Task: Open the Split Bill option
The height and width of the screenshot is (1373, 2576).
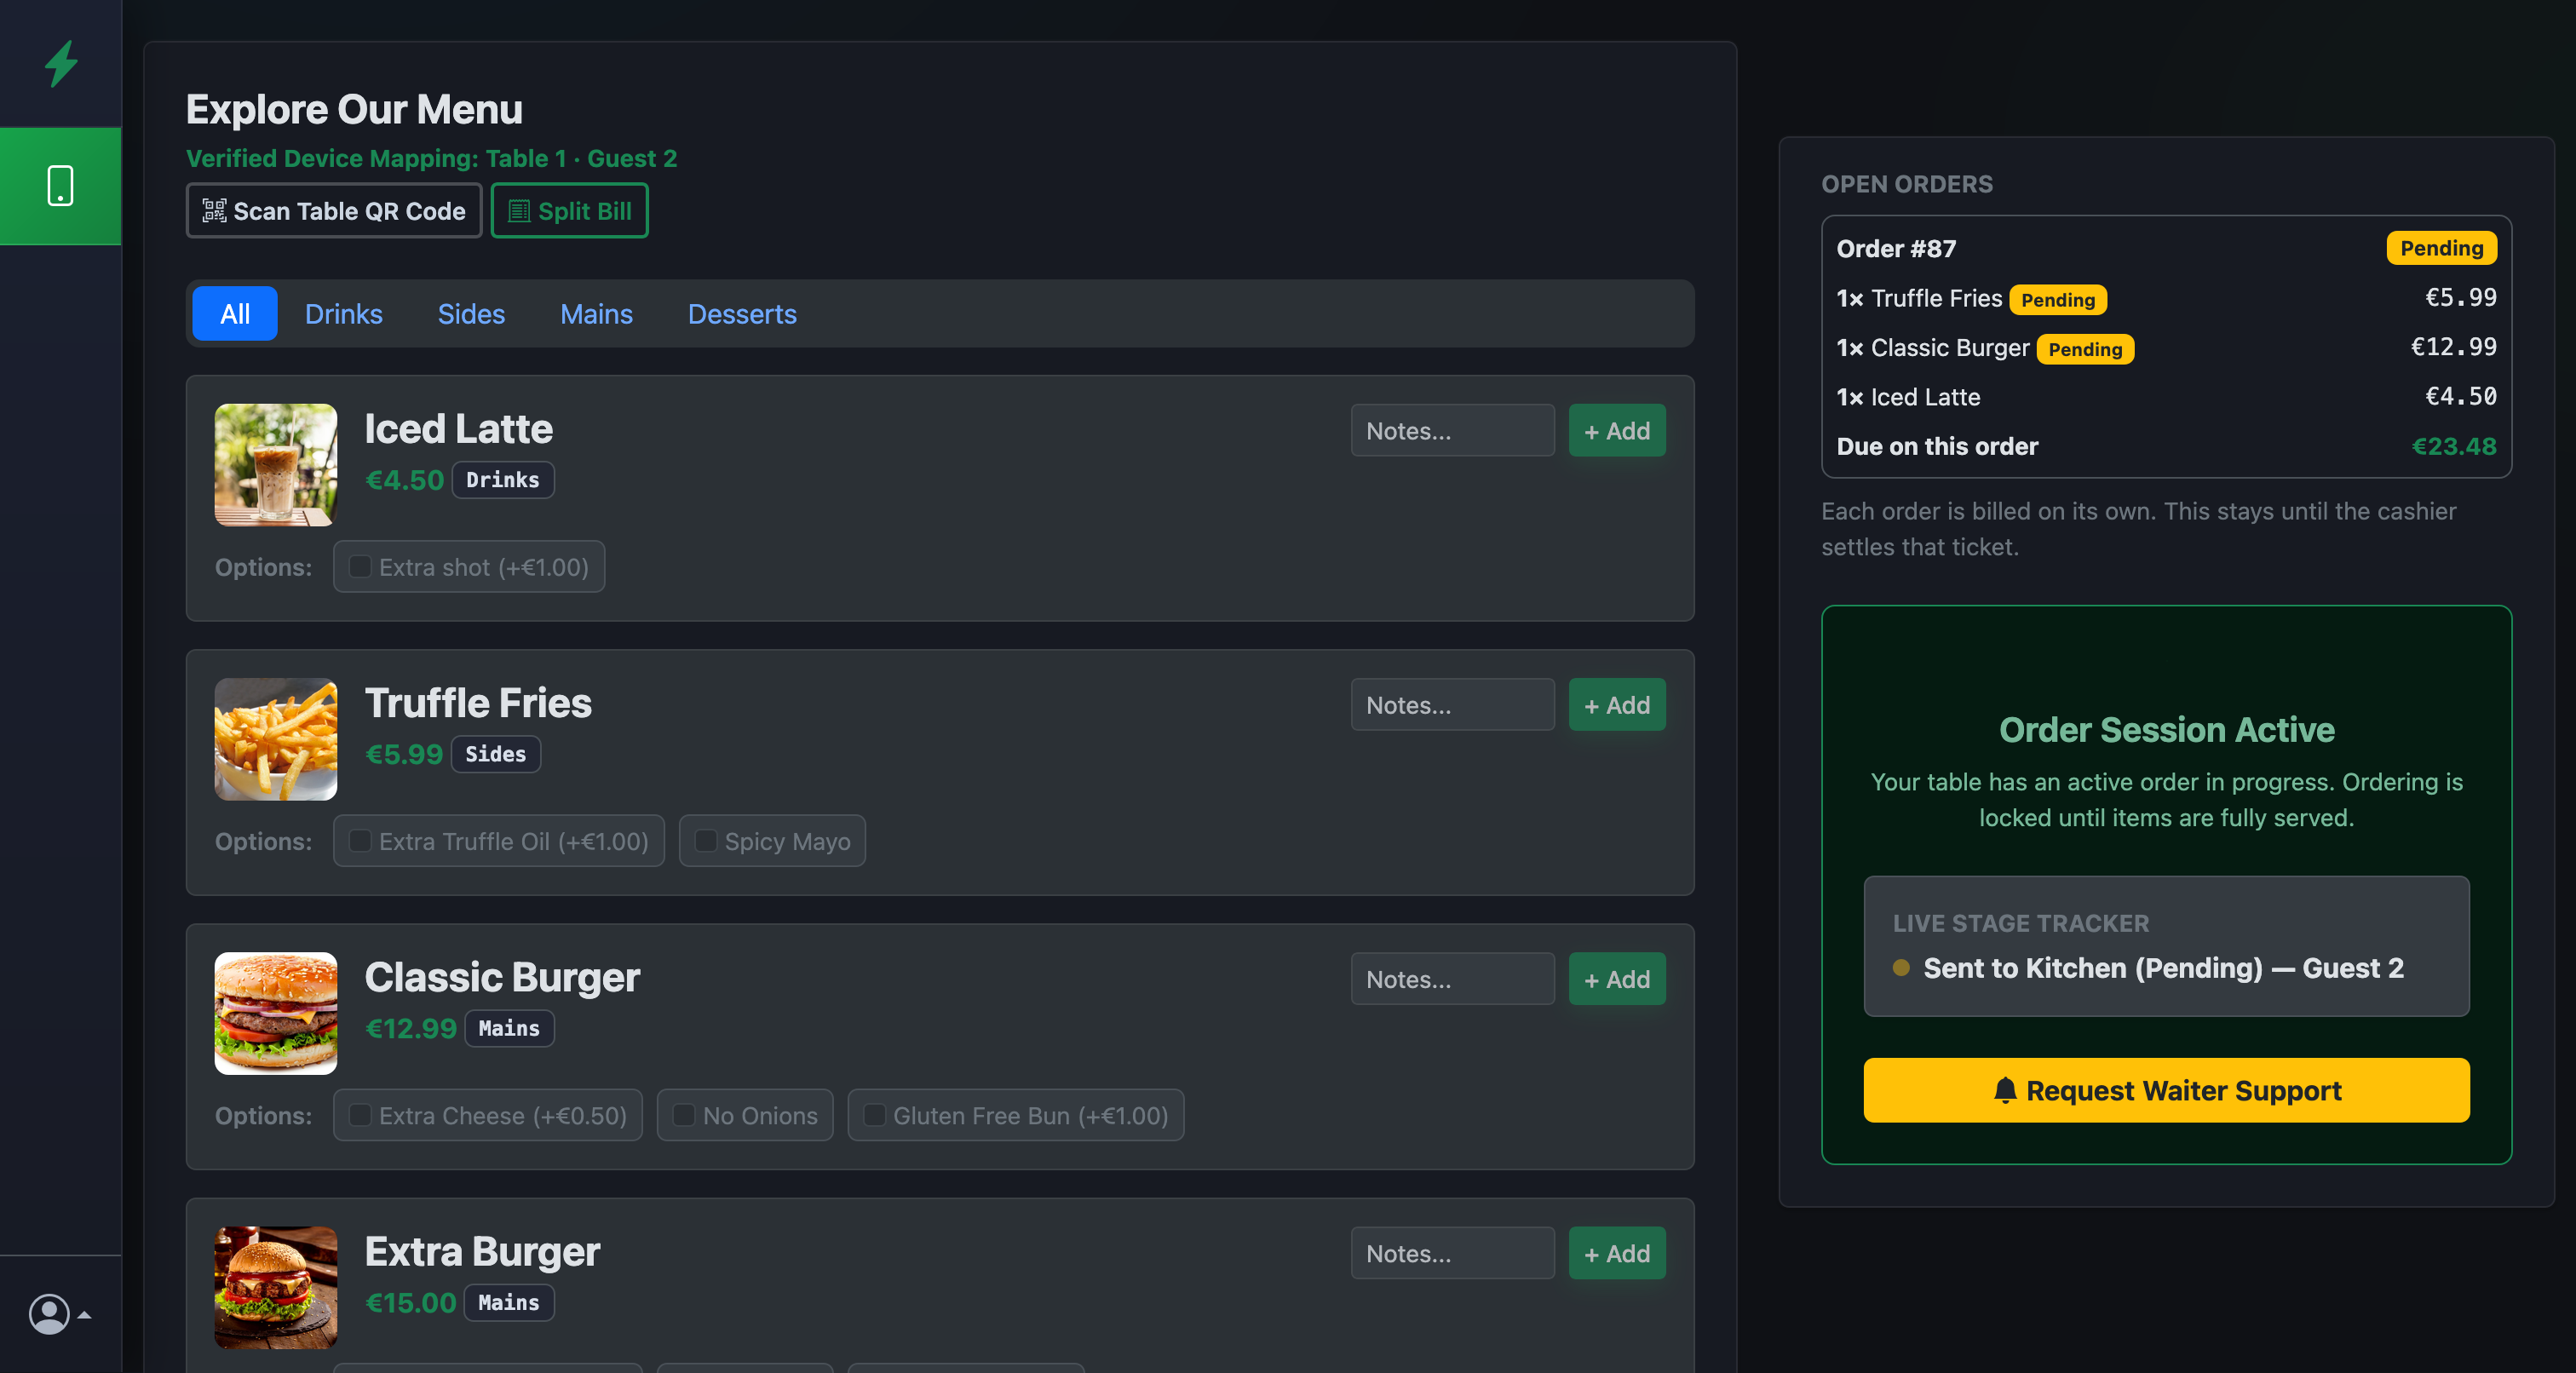Action: click(x=570, y=211)
